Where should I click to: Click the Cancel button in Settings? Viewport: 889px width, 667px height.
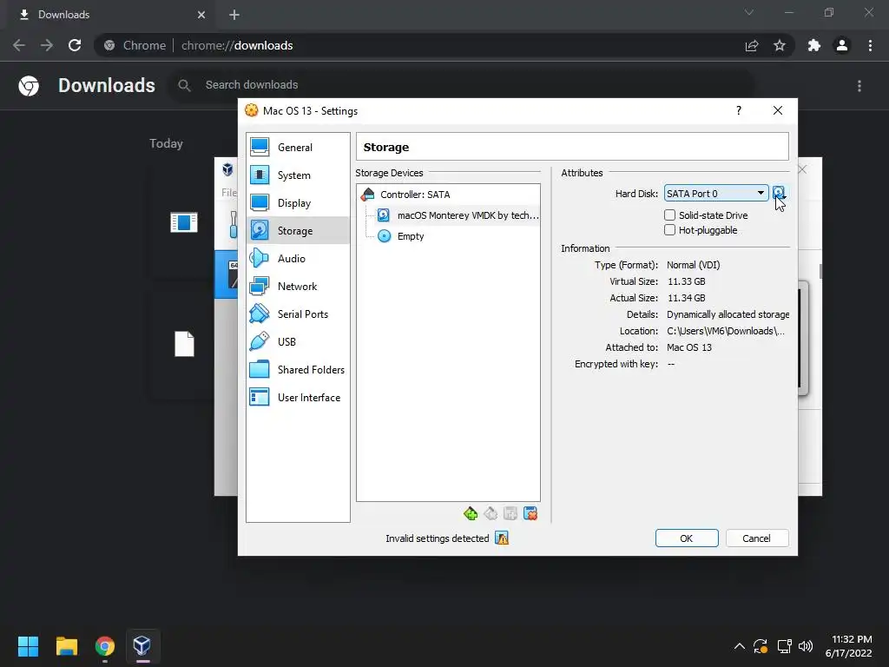757,538
